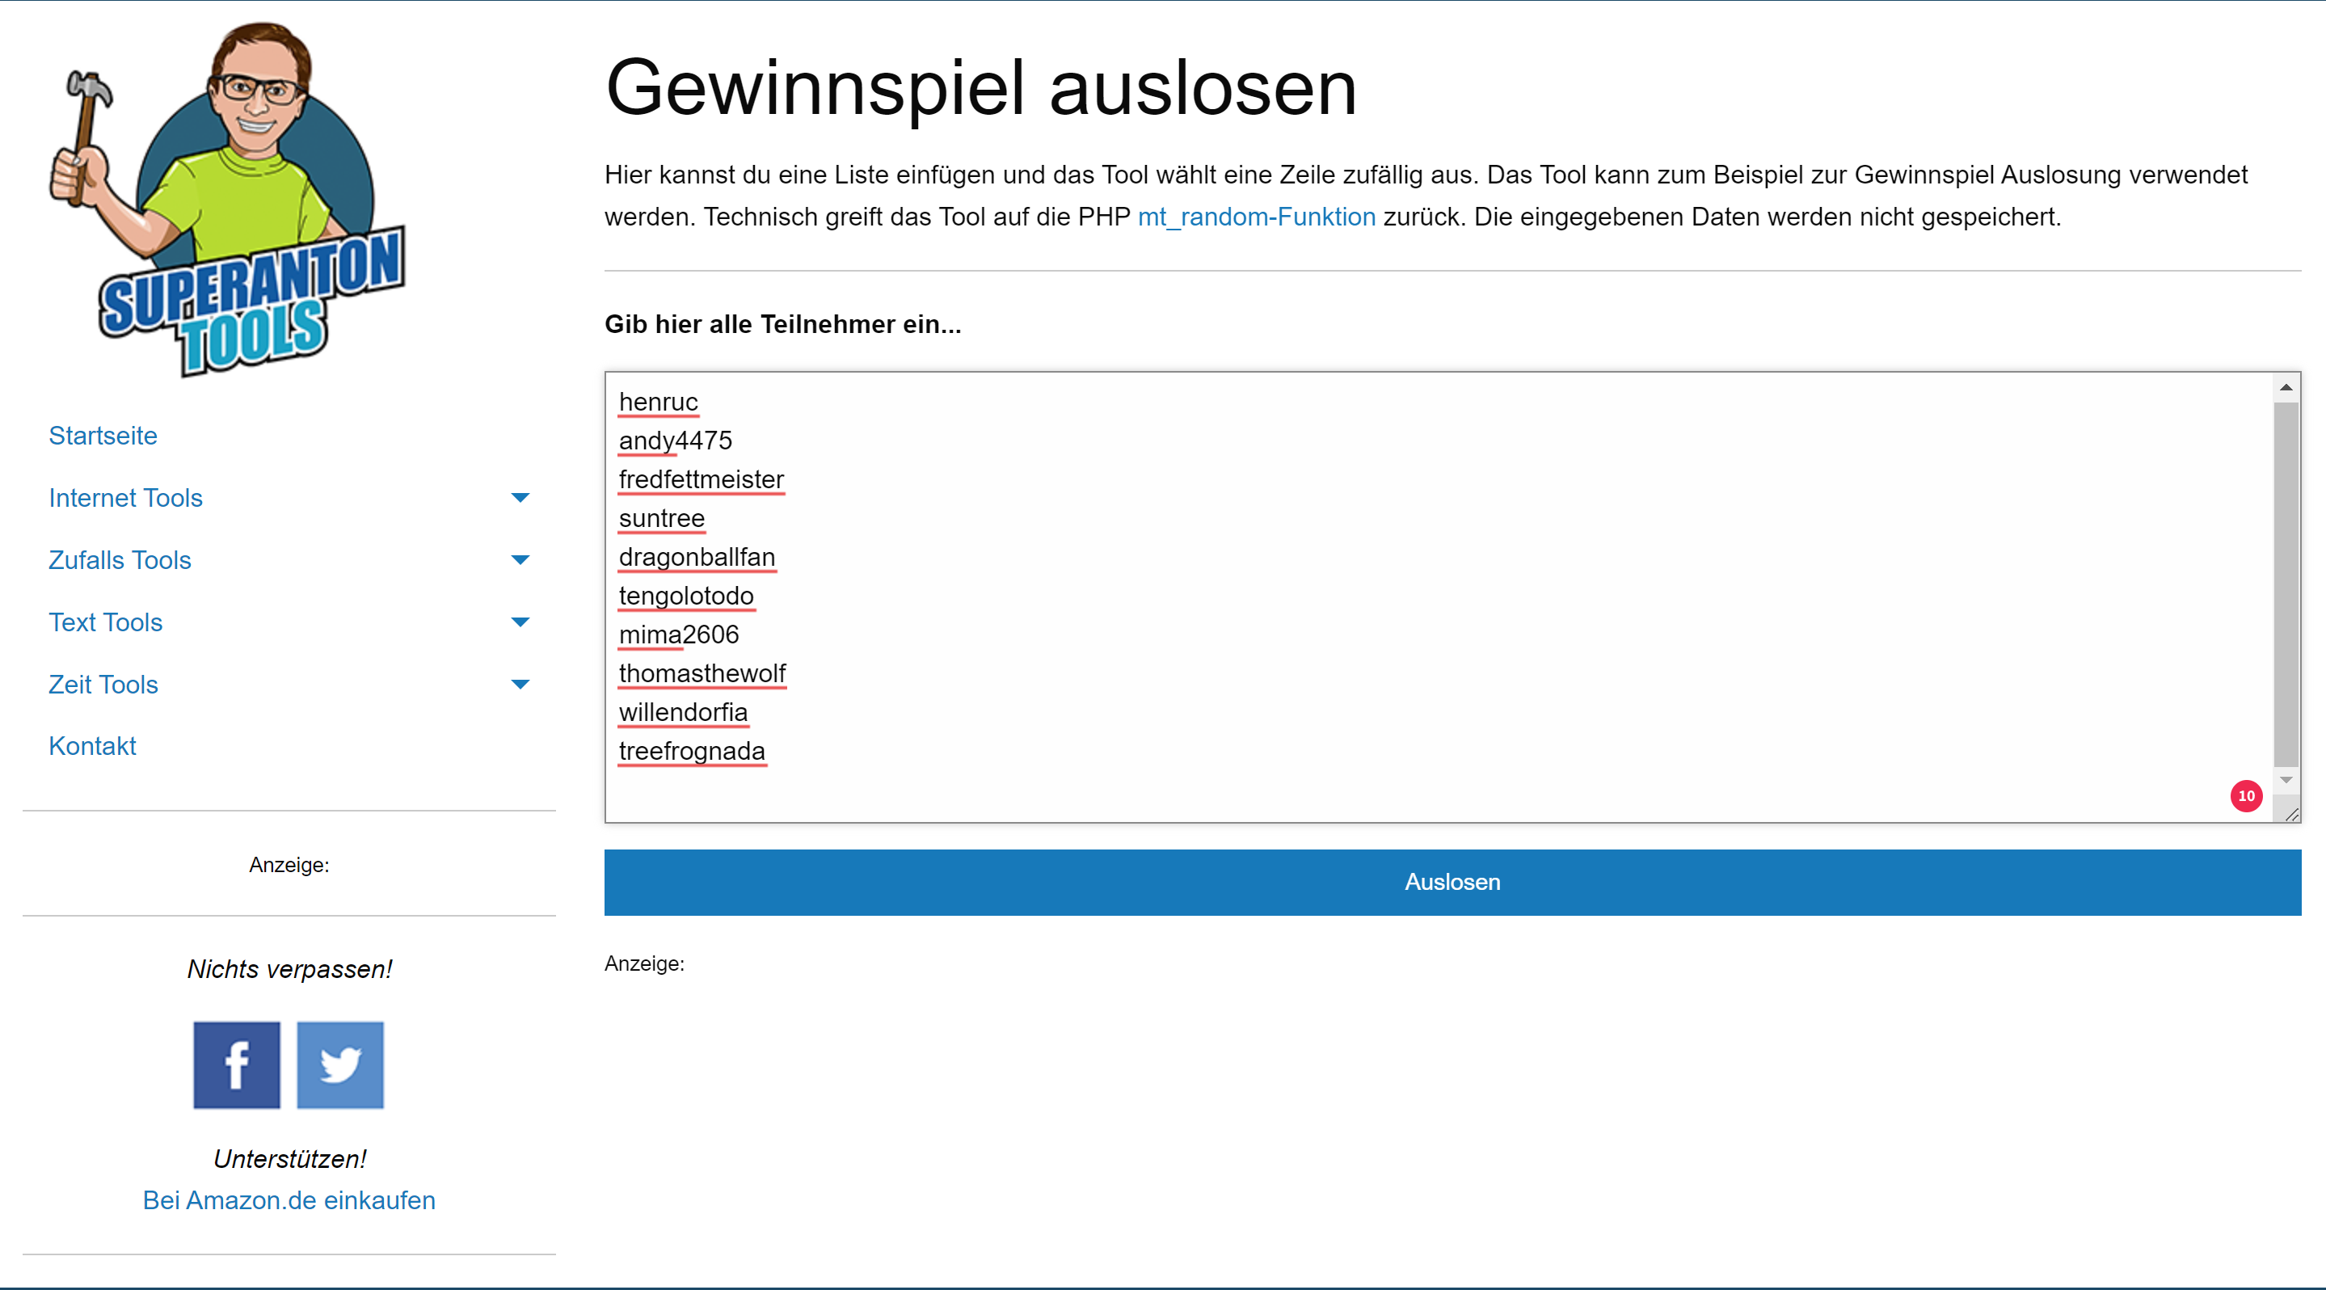The height and width of the screenshot is (1290, 2326).
Task: Go to the Kontakt page
Action: [92, 746]
